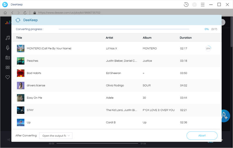Click the Album column header
Screen dimensions: 233x148
coord(147,38)
